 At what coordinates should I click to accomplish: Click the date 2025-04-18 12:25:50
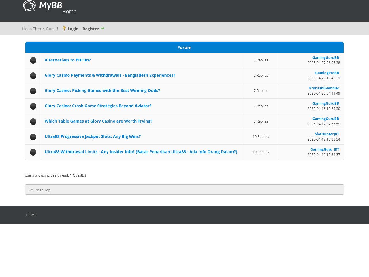(324, 109)
